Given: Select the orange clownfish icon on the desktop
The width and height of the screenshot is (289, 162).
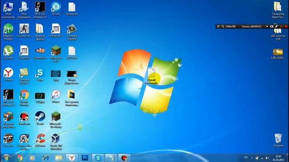Looking at the screenshot, I should click(x=40, y=52).
